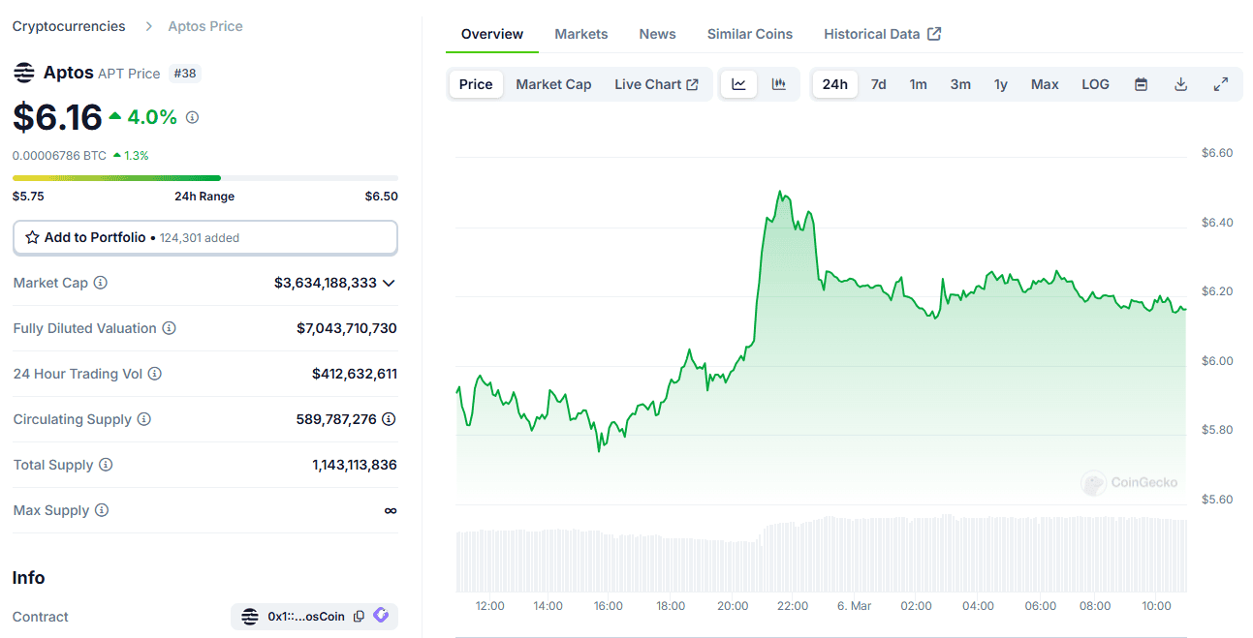Viewport: 1253px width, 638px height.
Task: Click the volume bars below chart
Action: (x=821, y=554)
